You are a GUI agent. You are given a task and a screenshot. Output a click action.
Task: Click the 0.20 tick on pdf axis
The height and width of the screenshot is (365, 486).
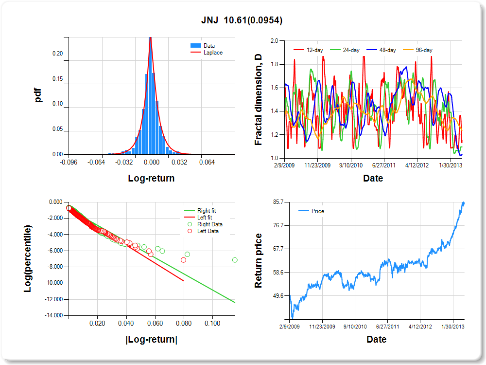58,54
